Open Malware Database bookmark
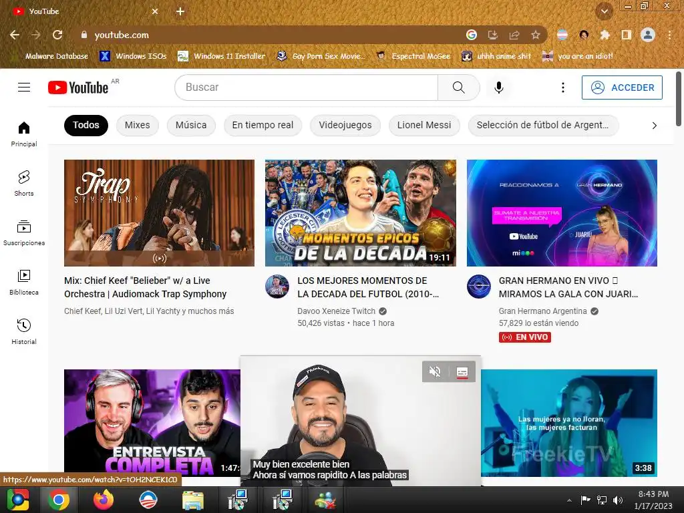The height and width of the screenshot is (513, 684). tap(51, 56)
